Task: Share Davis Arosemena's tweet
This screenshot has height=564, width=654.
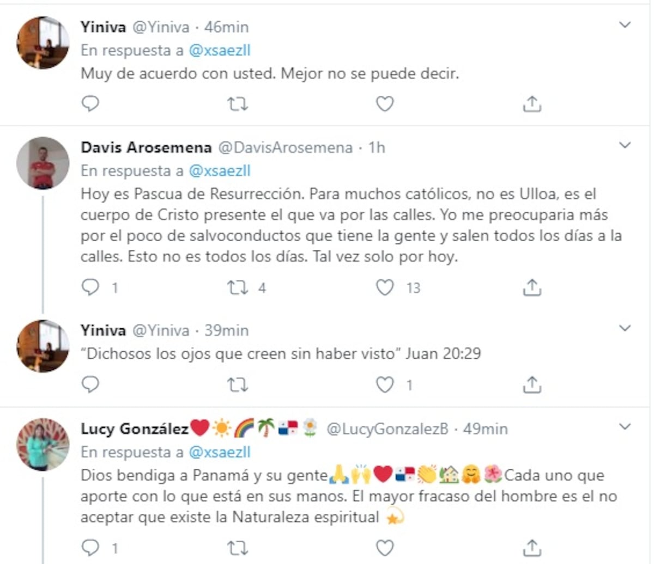Action: coord(532,287)
